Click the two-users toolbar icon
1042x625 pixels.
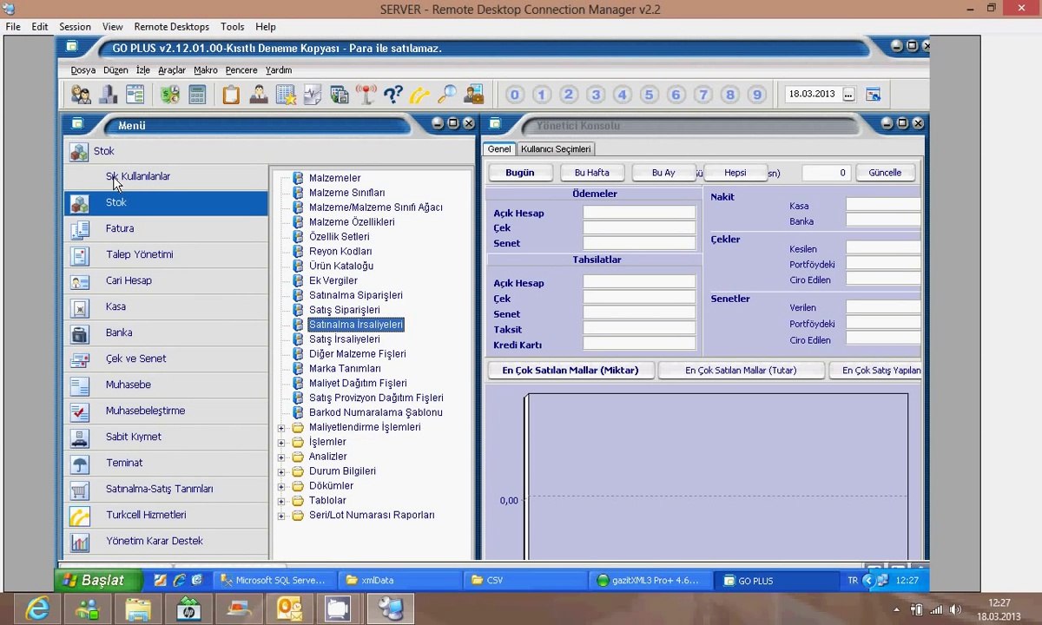coord(81,95)
